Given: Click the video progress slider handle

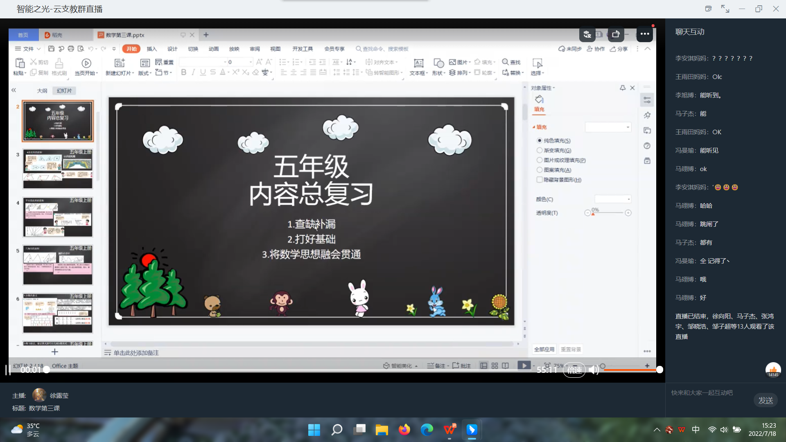Looking at the screenshot, I should (x=47, y=370).
